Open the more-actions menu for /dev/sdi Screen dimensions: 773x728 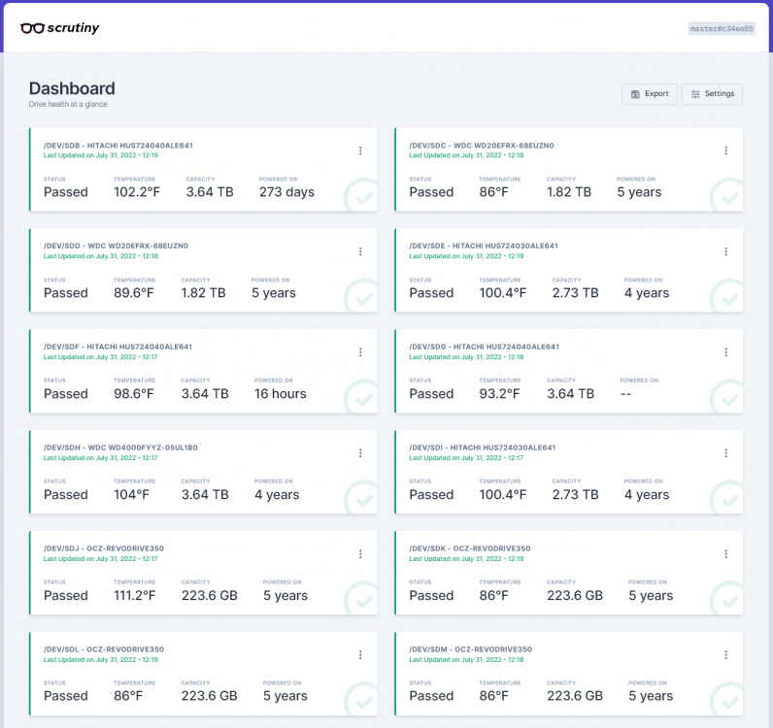click(x=725, y=453)
